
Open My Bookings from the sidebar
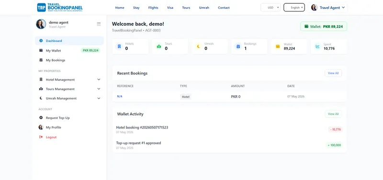(69, 60)
